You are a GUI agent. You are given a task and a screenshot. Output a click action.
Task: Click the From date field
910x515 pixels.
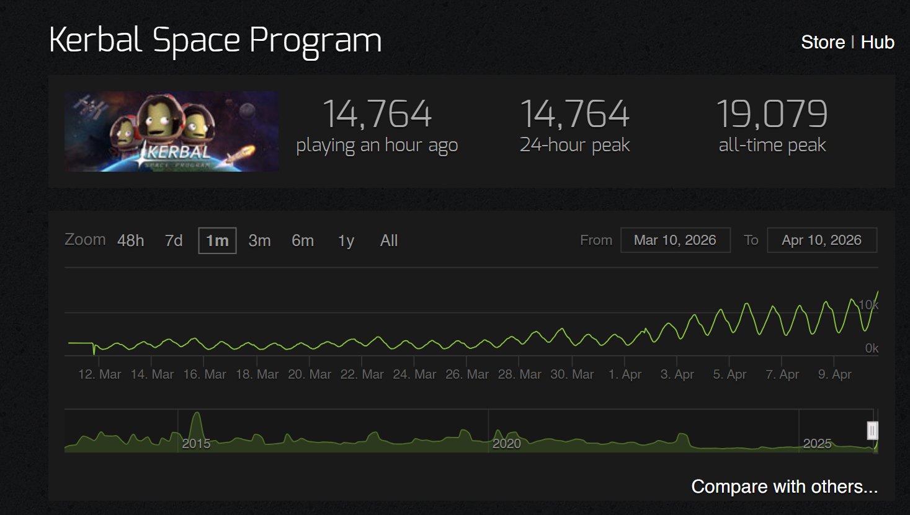[675, 240]
